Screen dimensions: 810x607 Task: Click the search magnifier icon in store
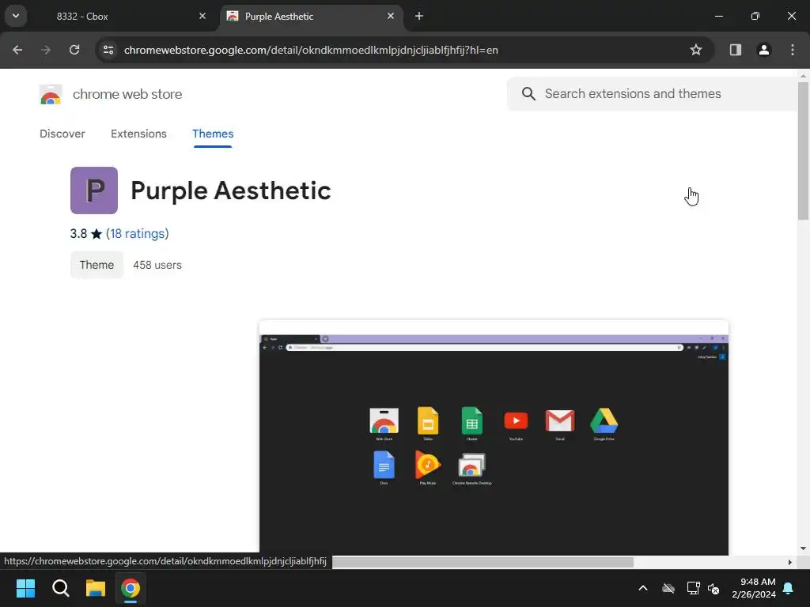click(528, 93)
